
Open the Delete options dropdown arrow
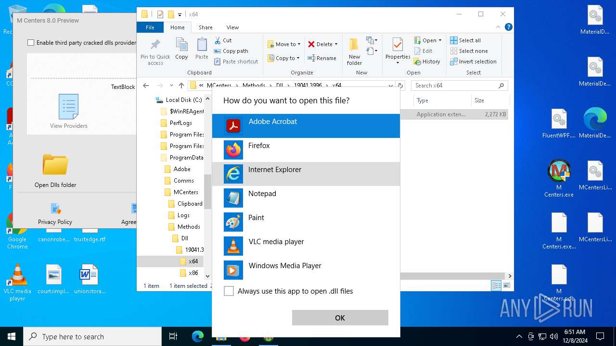336,44
